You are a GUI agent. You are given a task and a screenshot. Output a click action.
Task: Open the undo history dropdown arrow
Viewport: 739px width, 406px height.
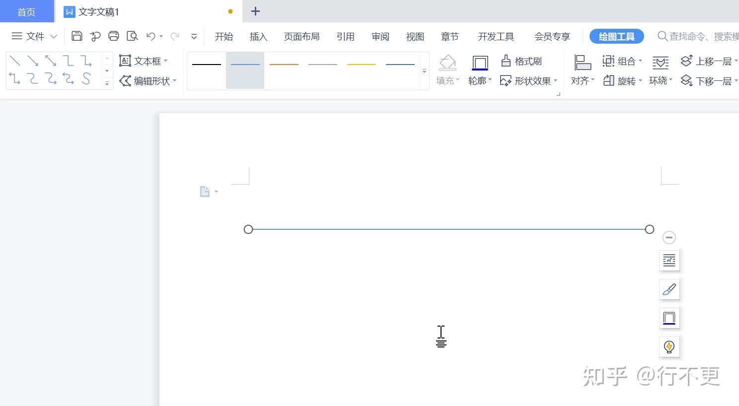[161, 36]
